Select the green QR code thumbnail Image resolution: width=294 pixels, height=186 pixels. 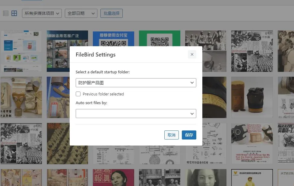pyautogui.click(x=160, y=38)
